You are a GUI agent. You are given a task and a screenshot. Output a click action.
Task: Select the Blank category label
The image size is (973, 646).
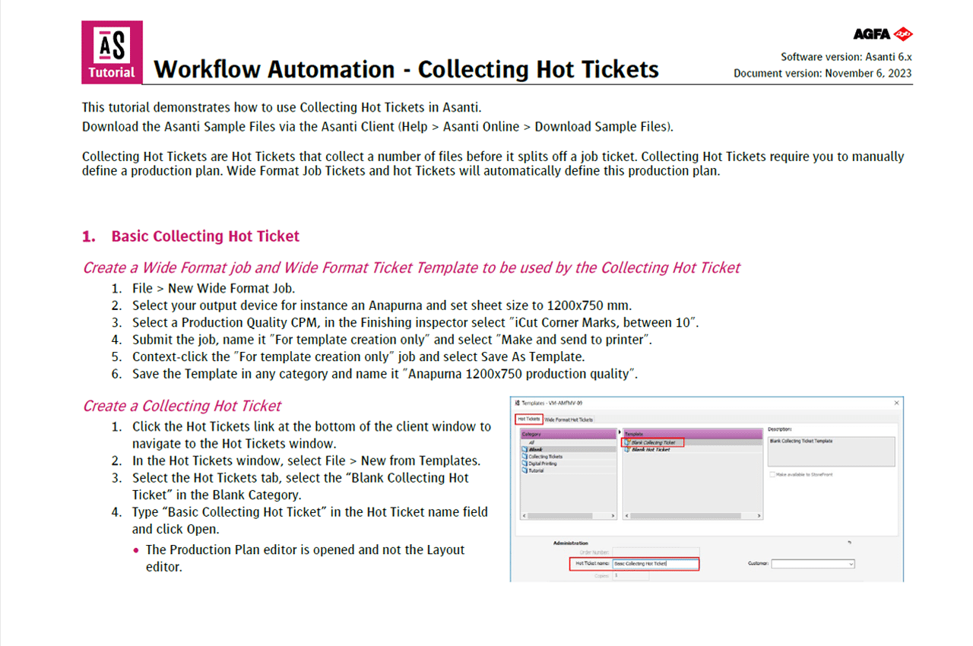(x=535, y=449)
